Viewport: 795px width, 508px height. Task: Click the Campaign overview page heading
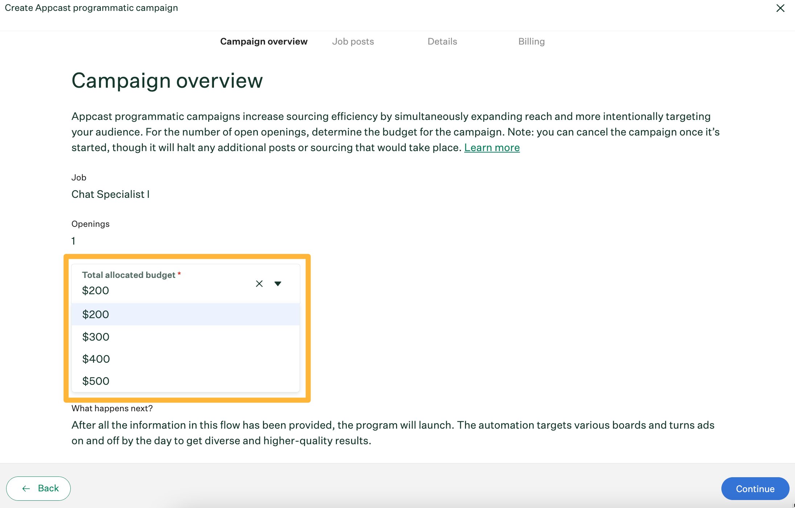point(167,80)
